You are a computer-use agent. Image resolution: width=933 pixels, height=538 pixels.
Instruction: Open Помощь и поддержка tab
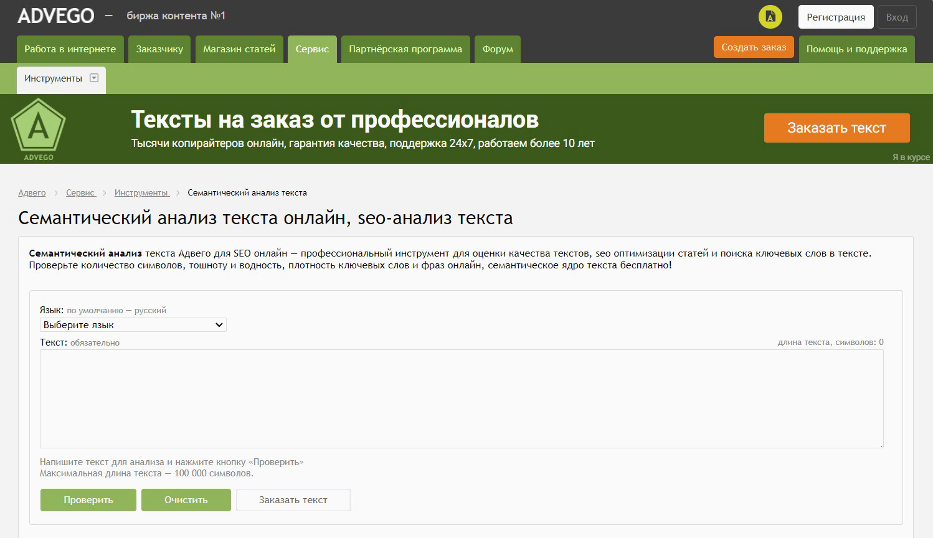856,49
